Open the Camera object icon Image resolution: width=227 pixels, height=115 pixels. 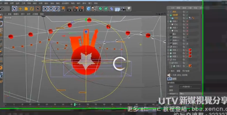(x=123, y=9)
